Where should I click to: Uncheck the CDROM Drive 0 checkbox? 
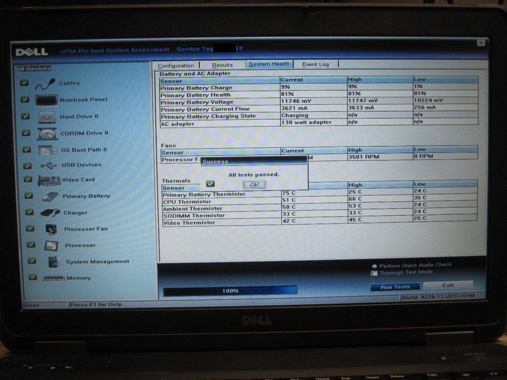tap(26, 133)
